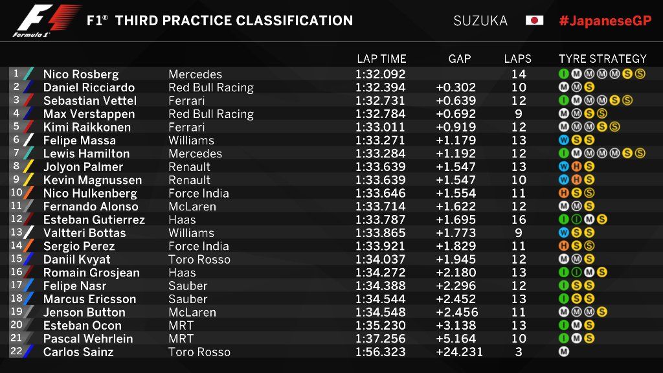Click the Japanese flag icon
Image resolution: width=663 pixels, height=373 pixels.
click(534, 20)
